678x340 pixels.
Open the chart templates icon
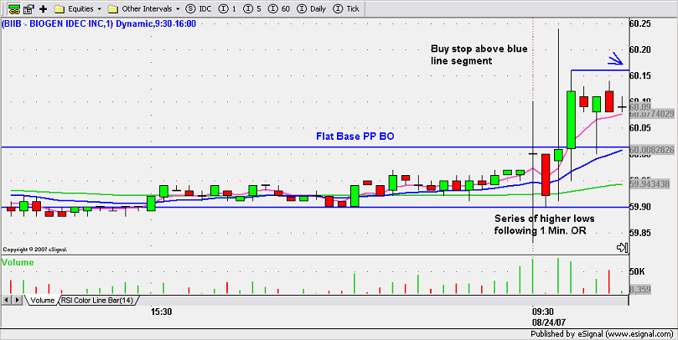point(29,8)
